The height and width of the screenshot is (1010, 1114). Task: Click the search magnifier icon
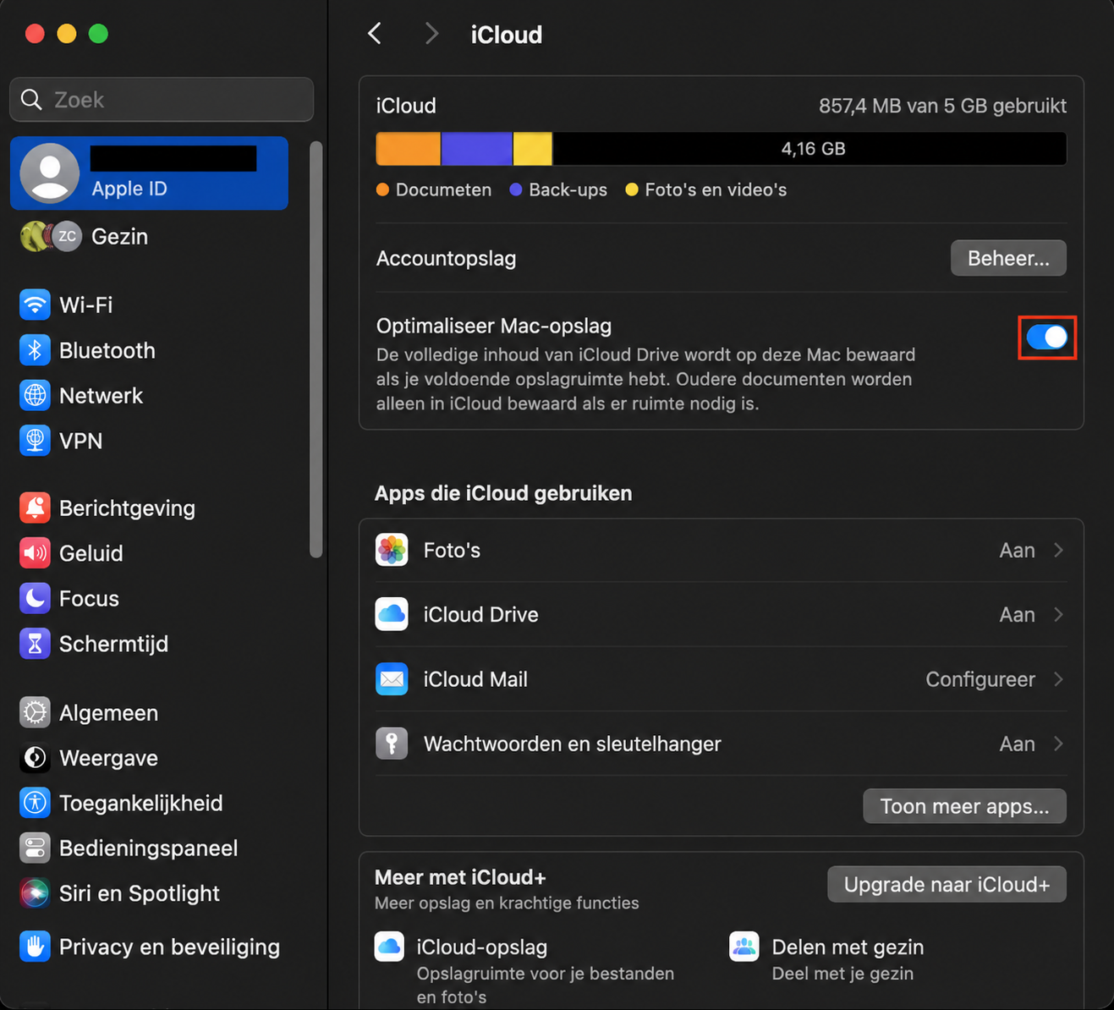point(32,100)
